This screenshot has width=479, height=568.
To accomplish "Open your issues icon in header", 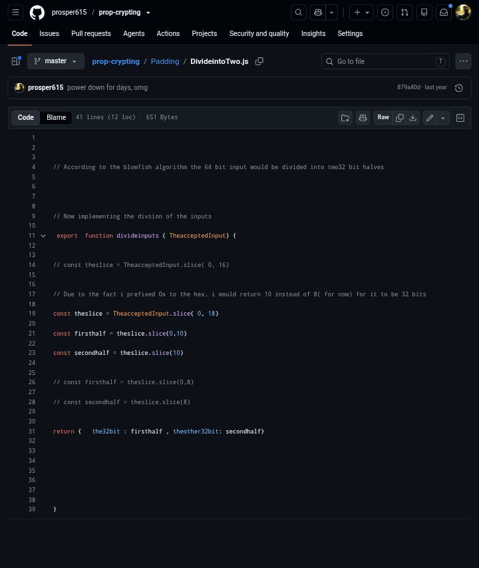I will pyautogui.click(x=385, y=12).
